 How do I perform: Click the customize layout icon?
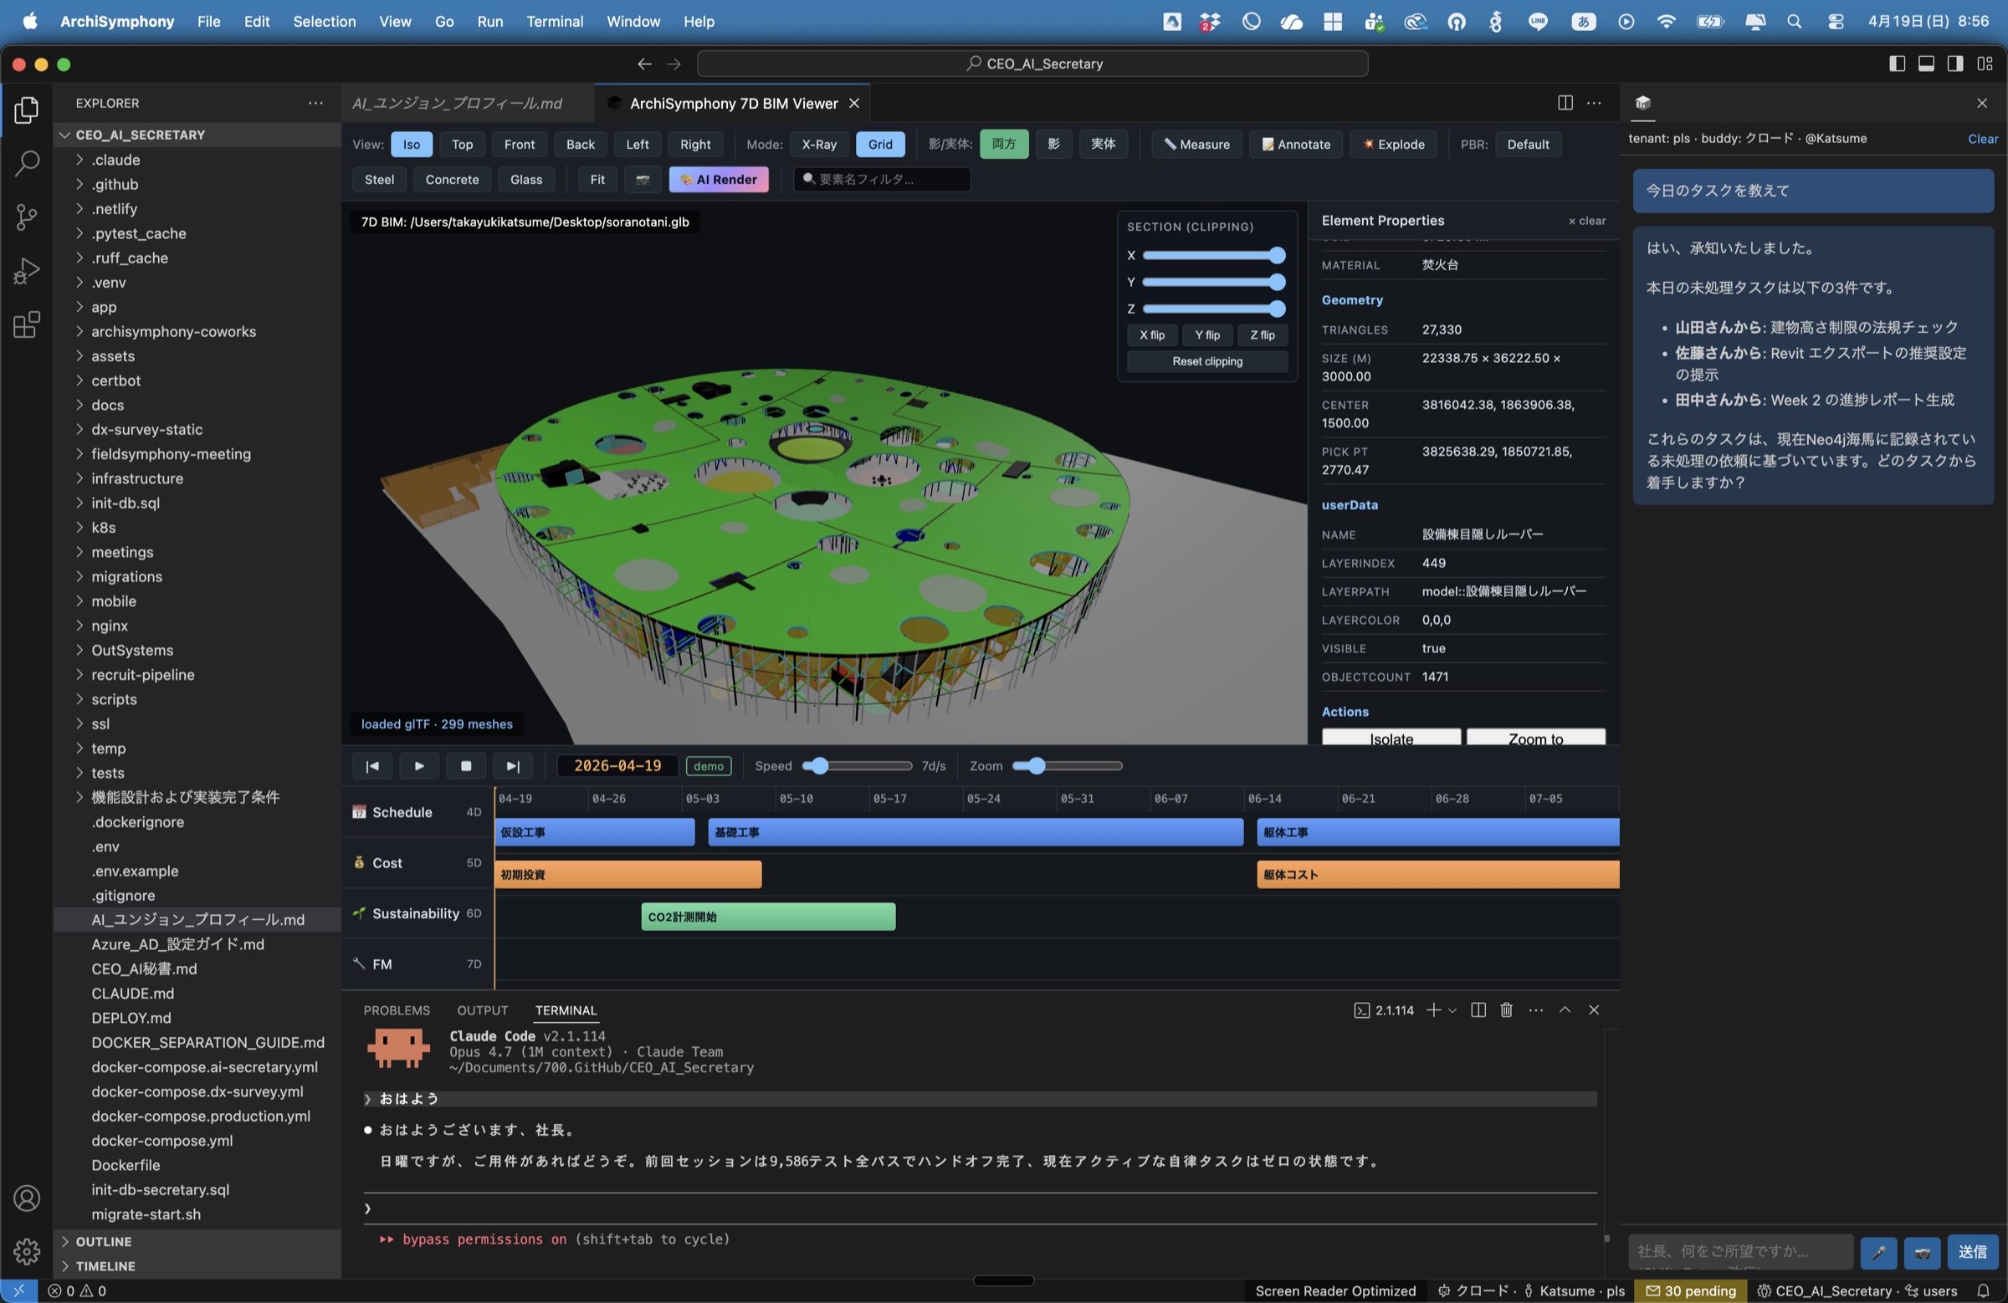pos(1985,64)
